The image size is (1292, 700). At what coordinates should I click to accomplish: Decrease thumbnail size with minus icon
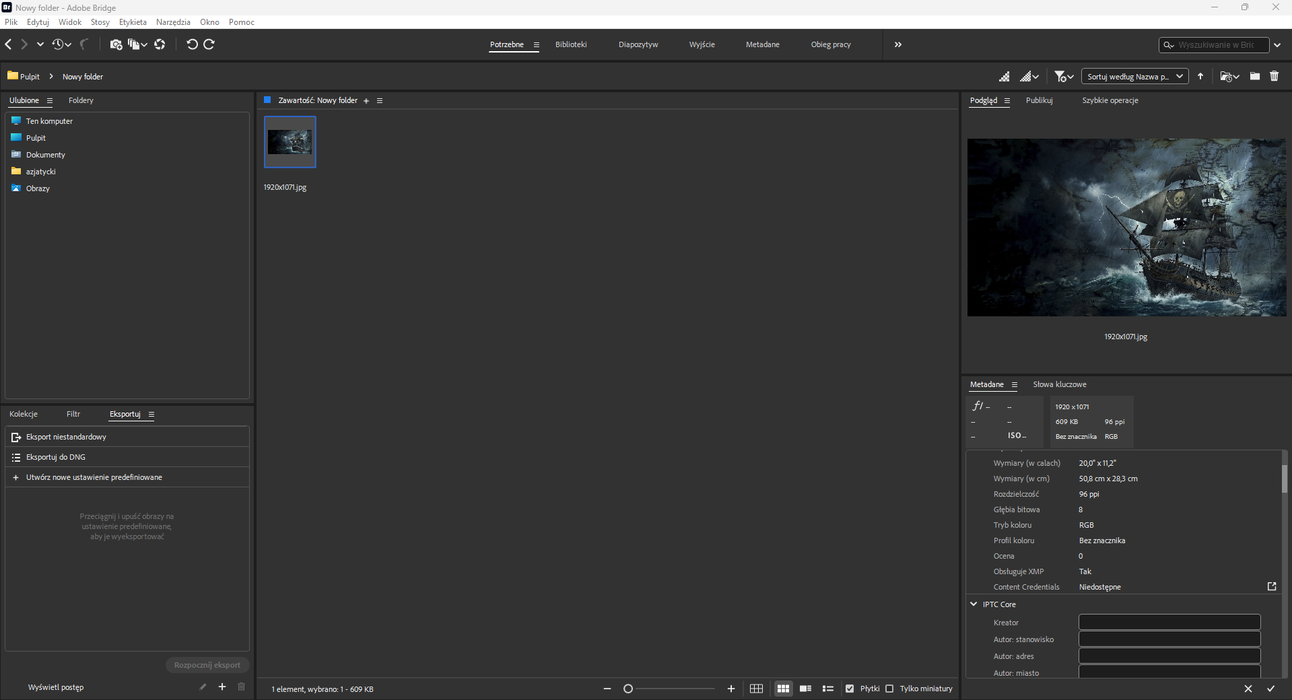(607, 689)
